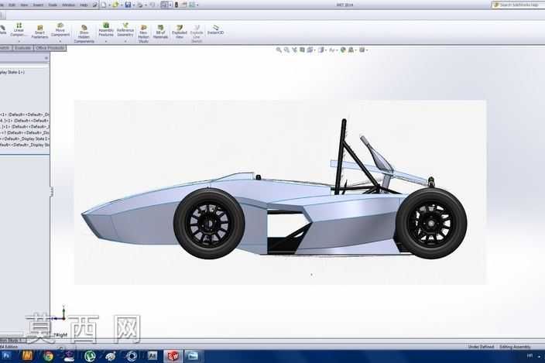Open the Smart Fasteners tool
The height and width of the screenshot is (363, 545).
[39, 32]
